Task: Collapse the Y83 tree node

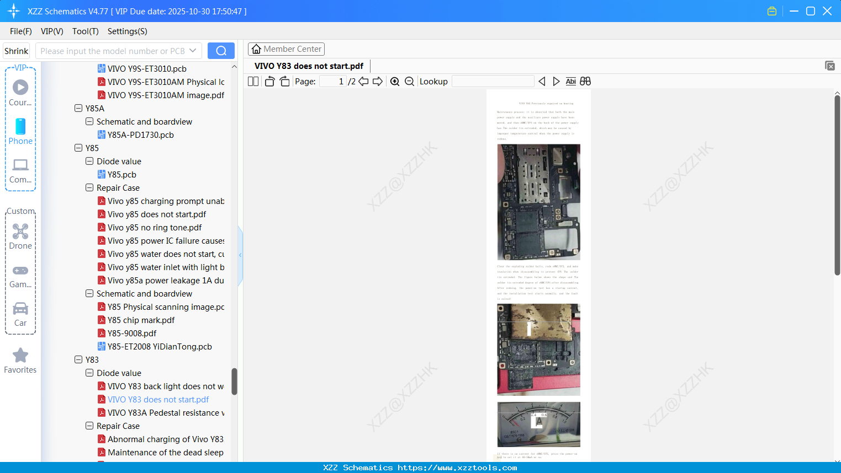Action: [78, 359]
